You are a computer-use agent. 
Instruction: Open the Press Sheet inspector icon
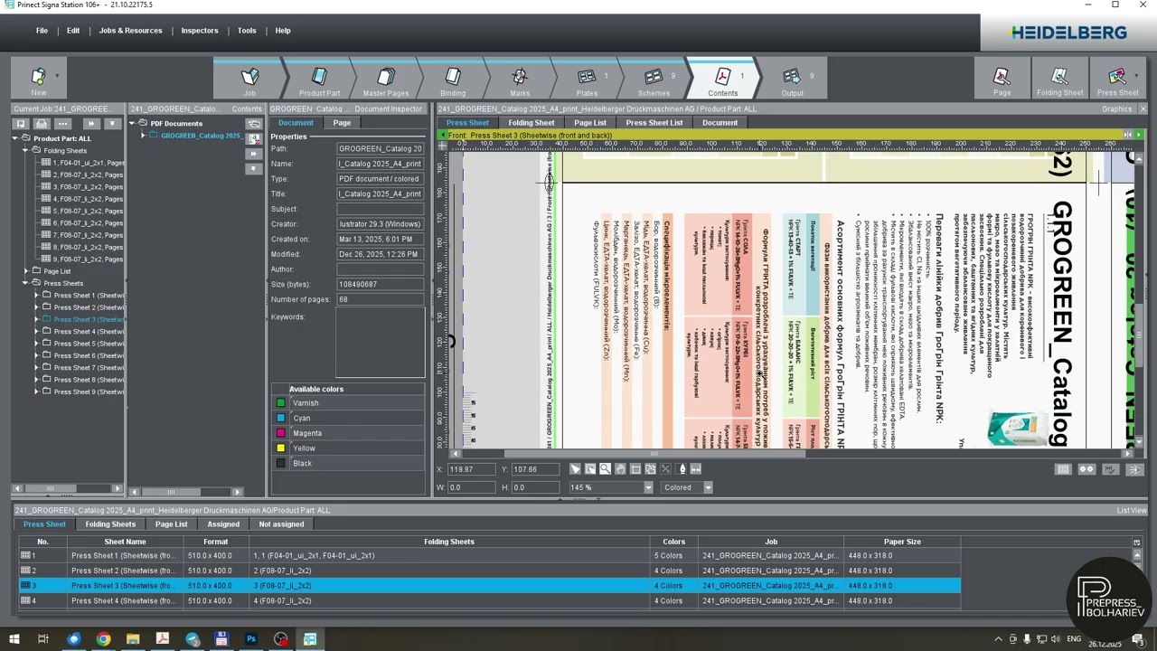click(1117, 79)
